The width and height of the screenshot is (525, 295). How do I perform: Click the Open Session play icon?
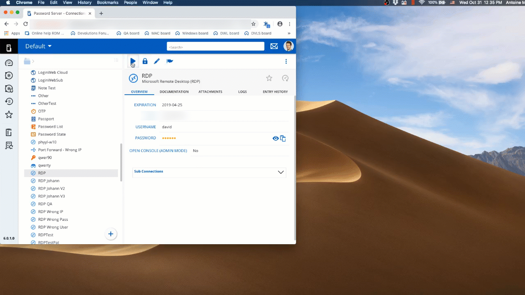133,61
